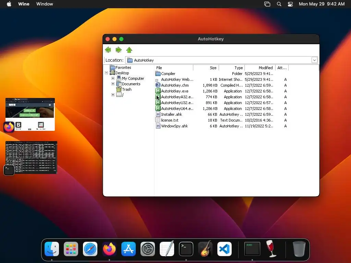The width and height of the screenshot is (351, 263).
Task: Select the Compiler folder icon
Action: coord(158,74)
